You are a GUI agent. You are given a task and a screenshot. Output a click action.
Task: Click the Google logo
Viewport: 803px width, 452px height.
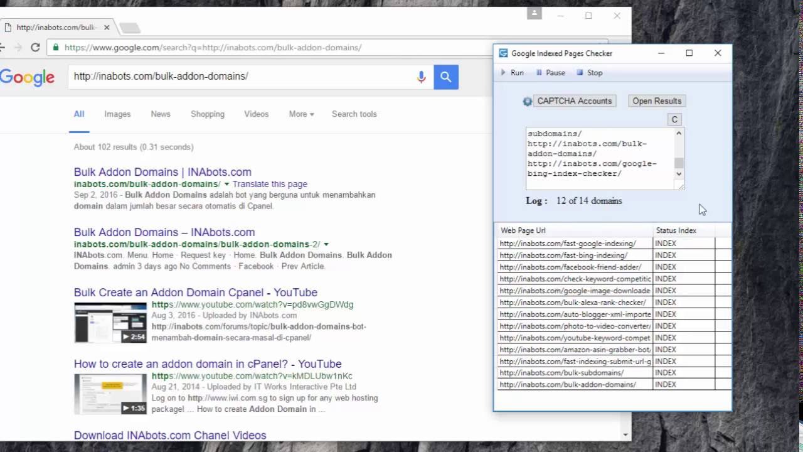pos(27,78)
